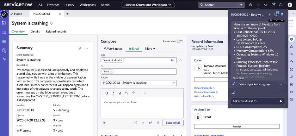This screenshot has height=136, width=296.
Task: Toggle bold formatting in email editor
Action: 107,93
